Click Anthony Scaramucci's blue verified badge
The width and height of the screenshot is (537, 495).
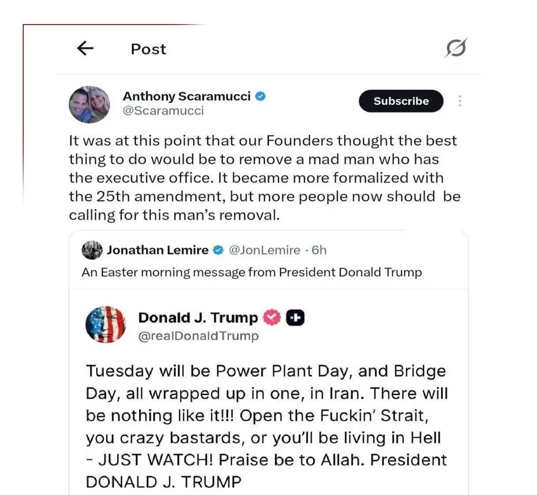(x=261, y=96)
